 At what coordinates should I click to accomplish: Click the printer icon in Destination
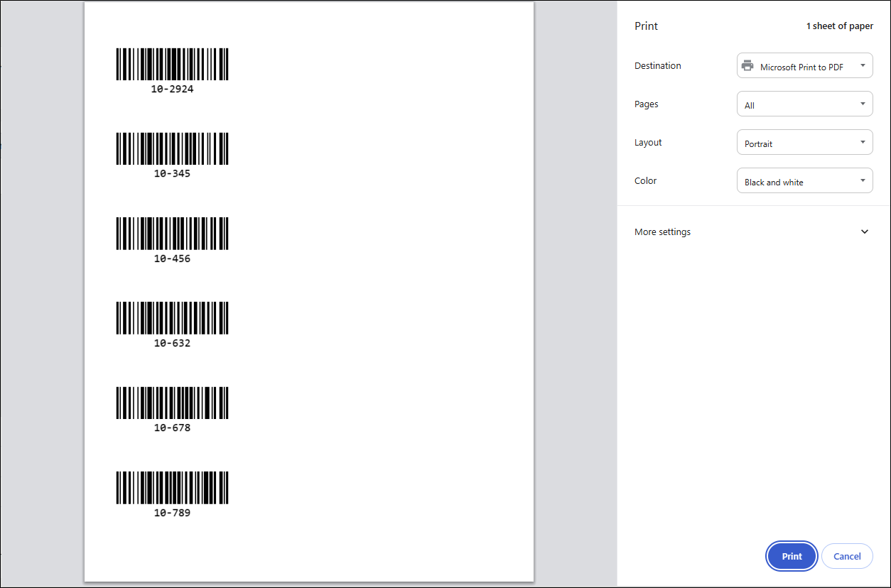click(x=747, y=66)
